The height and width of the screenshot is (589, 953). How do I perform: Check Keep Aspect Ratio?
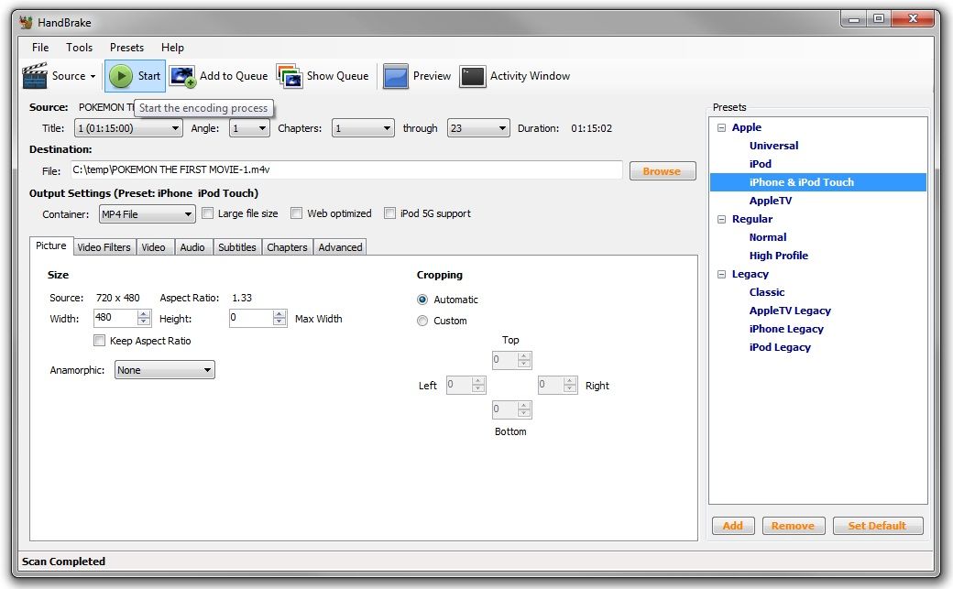[99, 340]
